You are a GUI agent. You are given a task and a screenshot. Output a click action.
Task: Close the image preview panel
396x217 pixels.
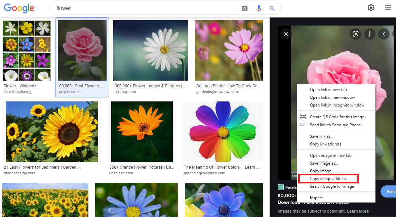(286, 34)
